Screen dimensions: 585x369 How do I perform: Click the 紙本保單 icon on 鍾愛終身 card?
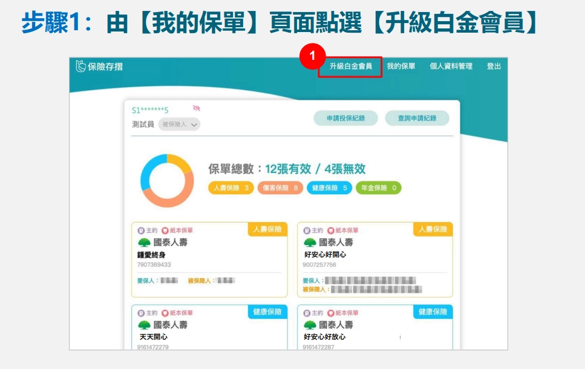tap(165, 230)
